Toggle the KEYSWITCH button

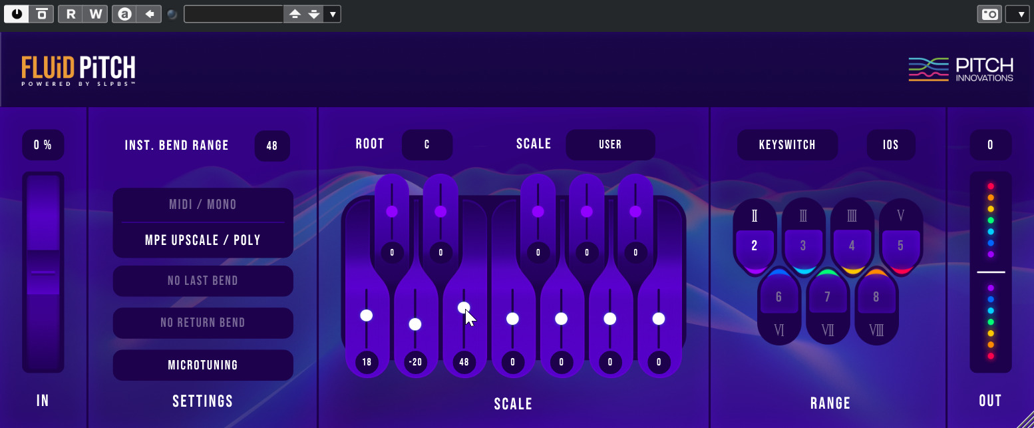(787, 144)
